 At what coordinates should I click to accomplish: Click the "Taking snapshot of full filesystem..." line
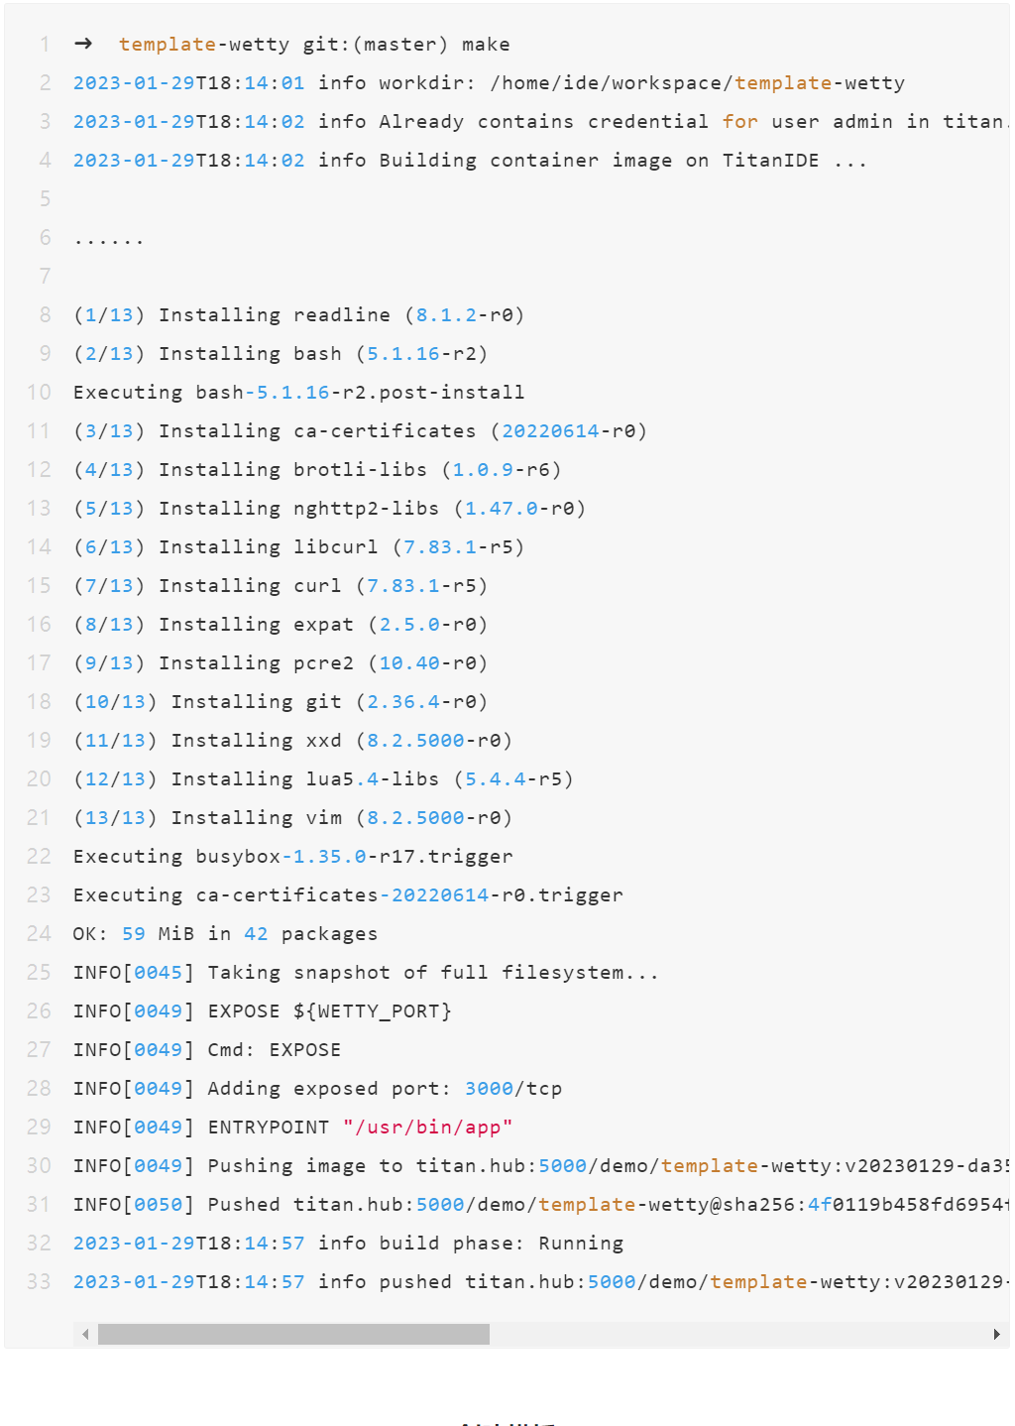(x=432, y=973)
